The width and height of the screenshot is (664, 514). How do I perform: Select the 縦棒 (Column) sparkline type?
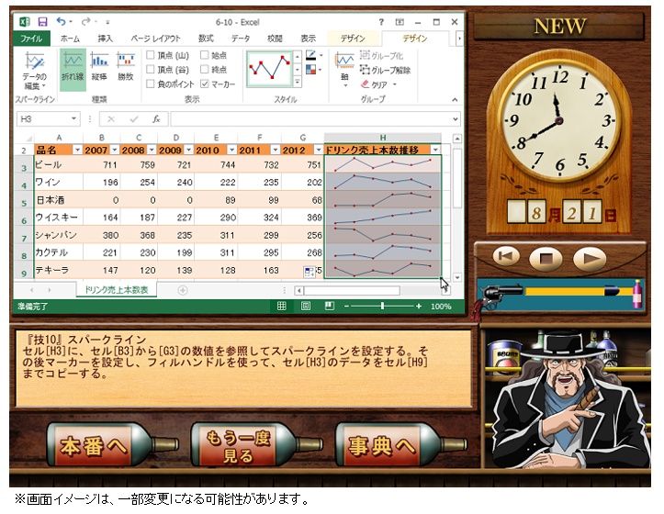(x=99, y=66)
